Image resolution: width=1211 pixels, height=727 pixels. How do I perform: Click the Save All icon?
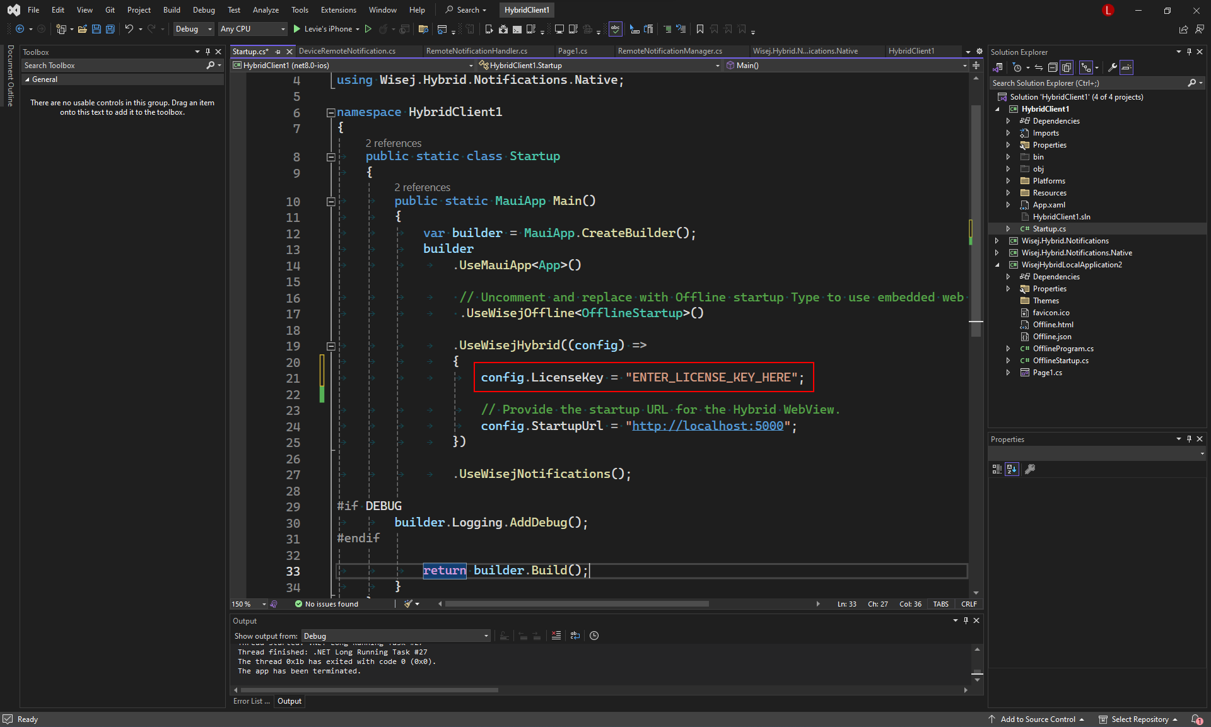tap(110, 29)
